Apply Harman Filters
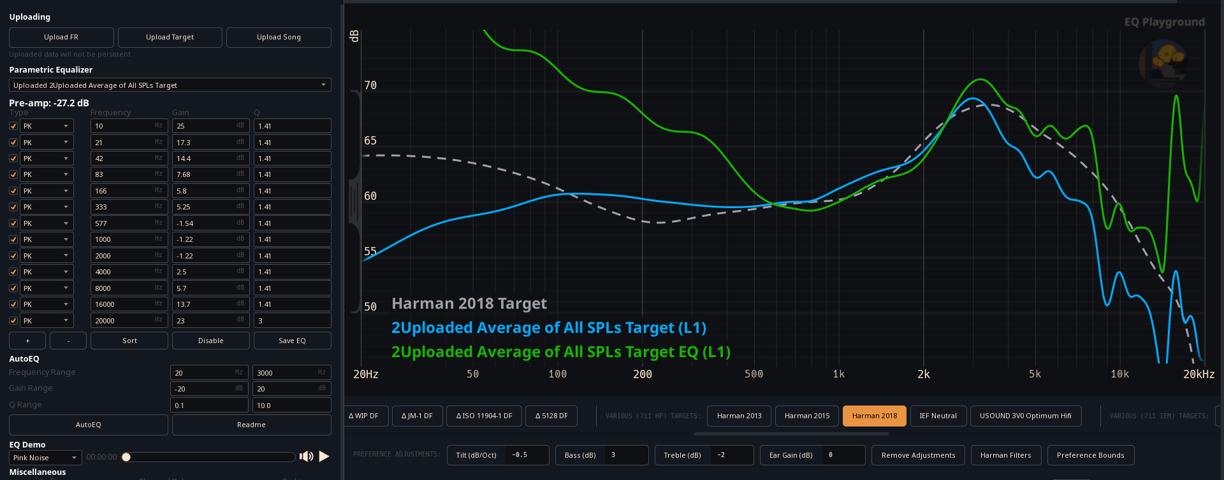1224x480 pixels. coord(1005,455)
